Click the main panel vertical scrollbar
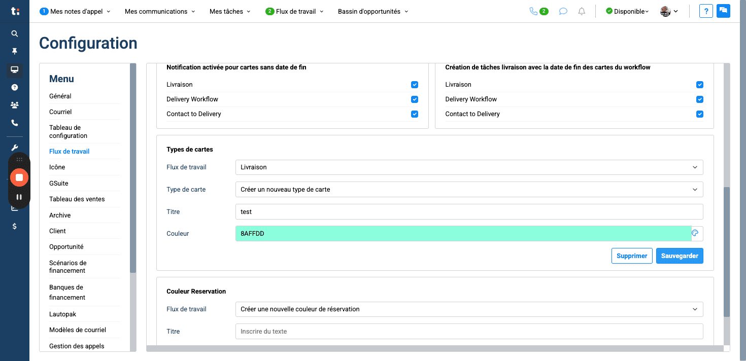The image size is (746, 361). pos(727,251)
